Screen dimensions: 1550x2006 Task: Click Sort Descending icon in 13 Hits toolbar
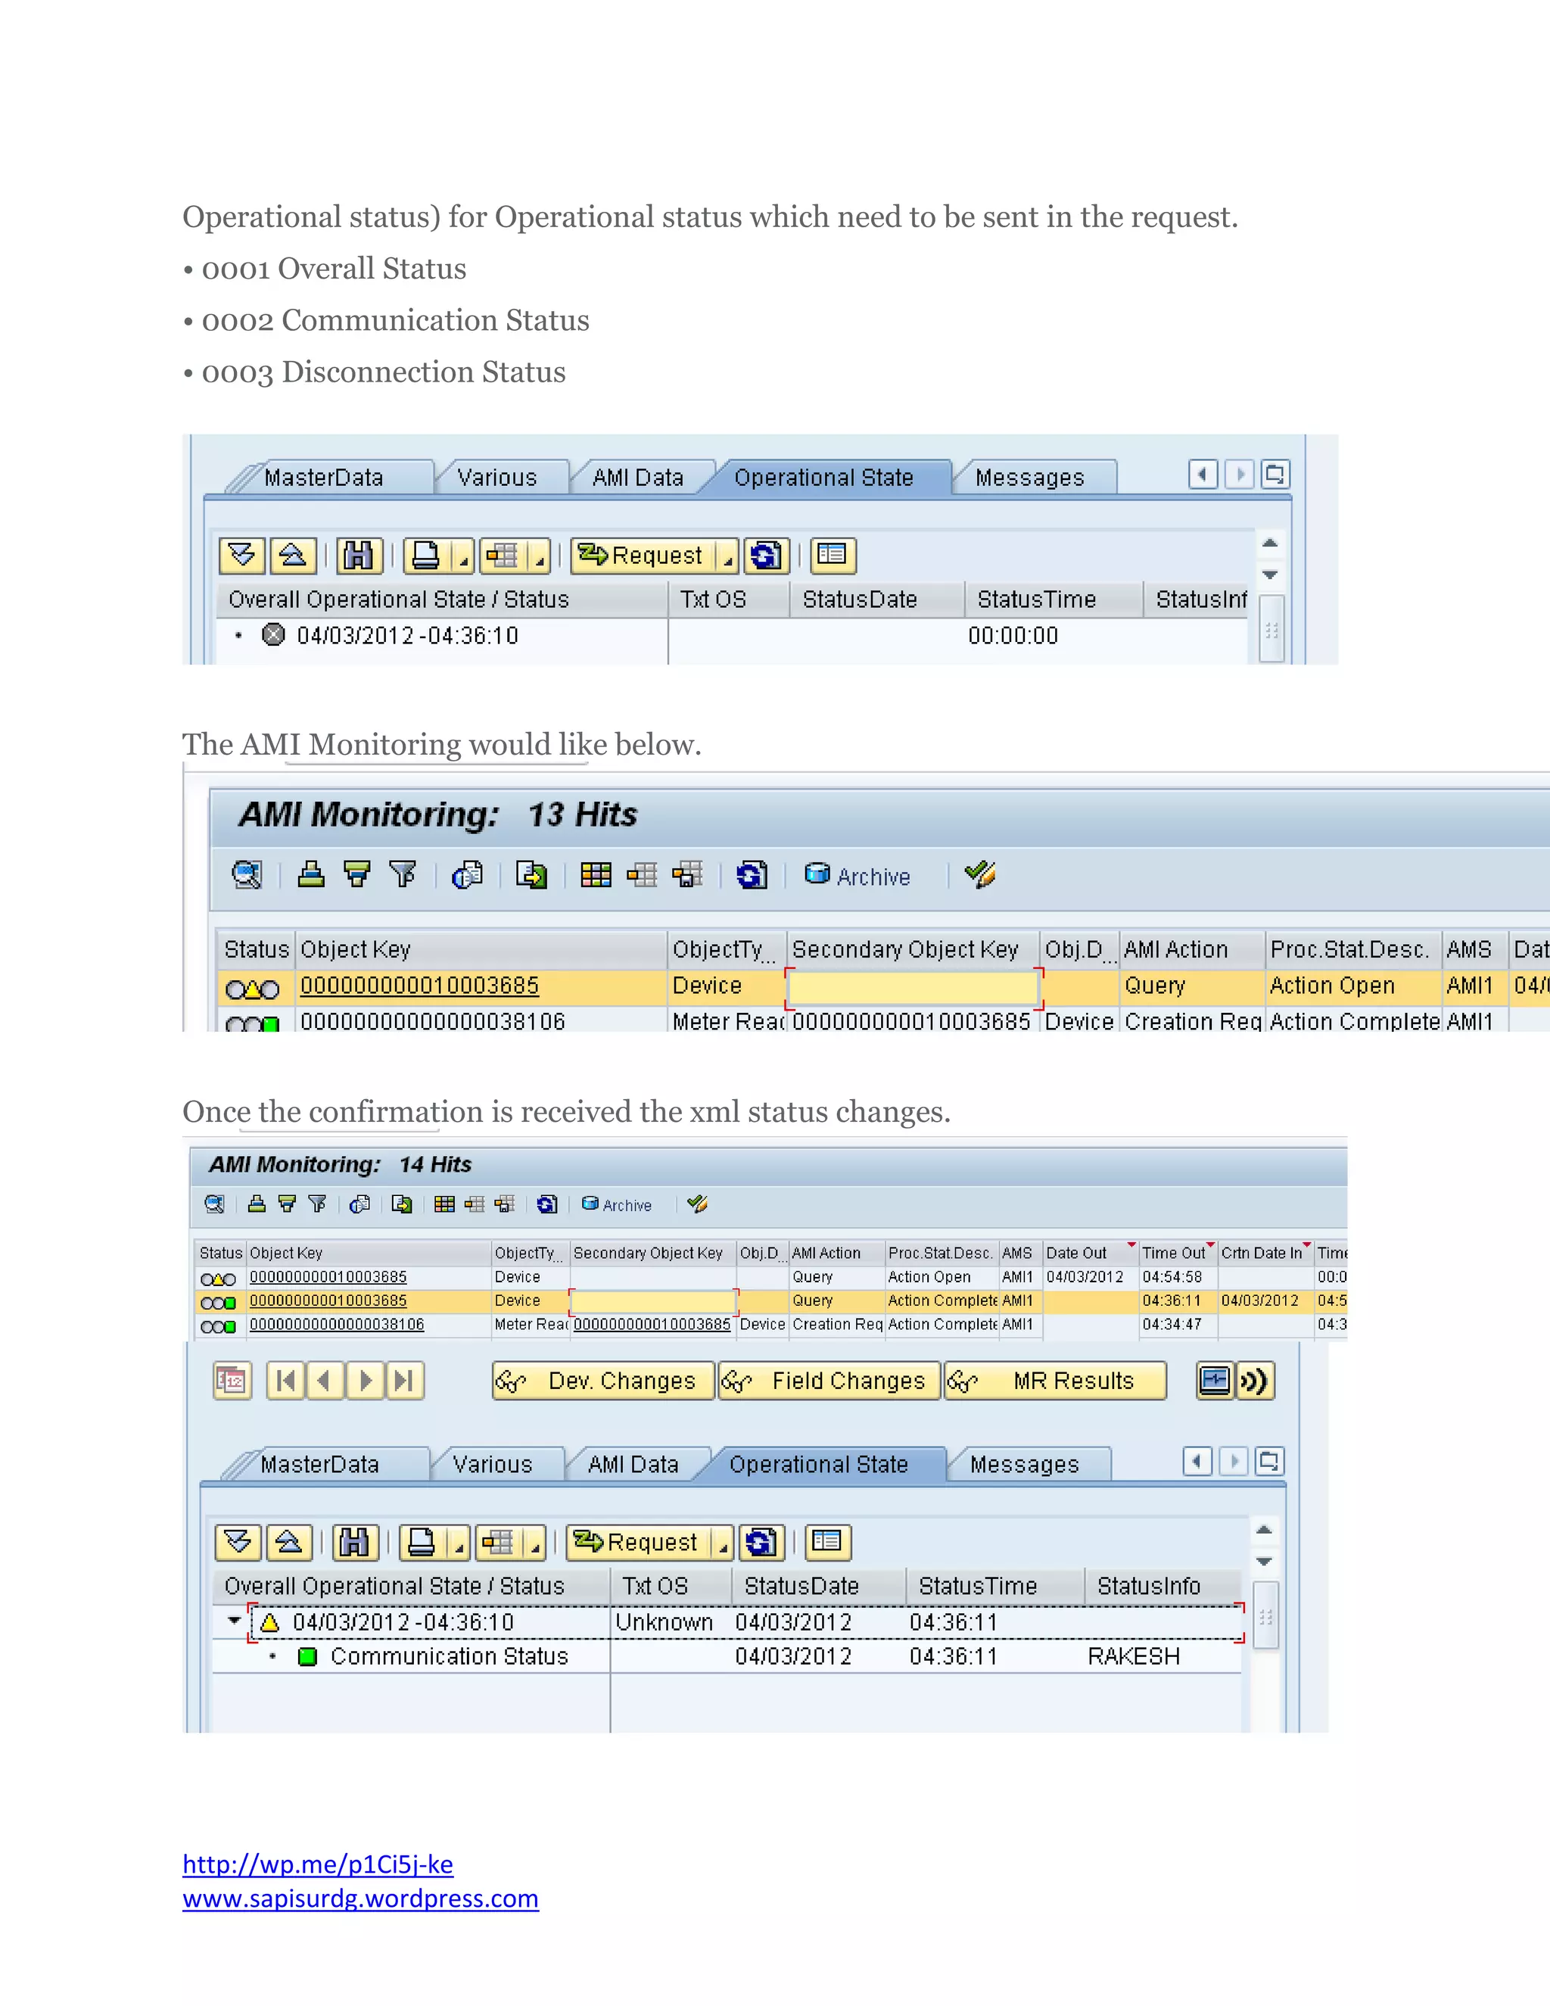click(357, 874)
